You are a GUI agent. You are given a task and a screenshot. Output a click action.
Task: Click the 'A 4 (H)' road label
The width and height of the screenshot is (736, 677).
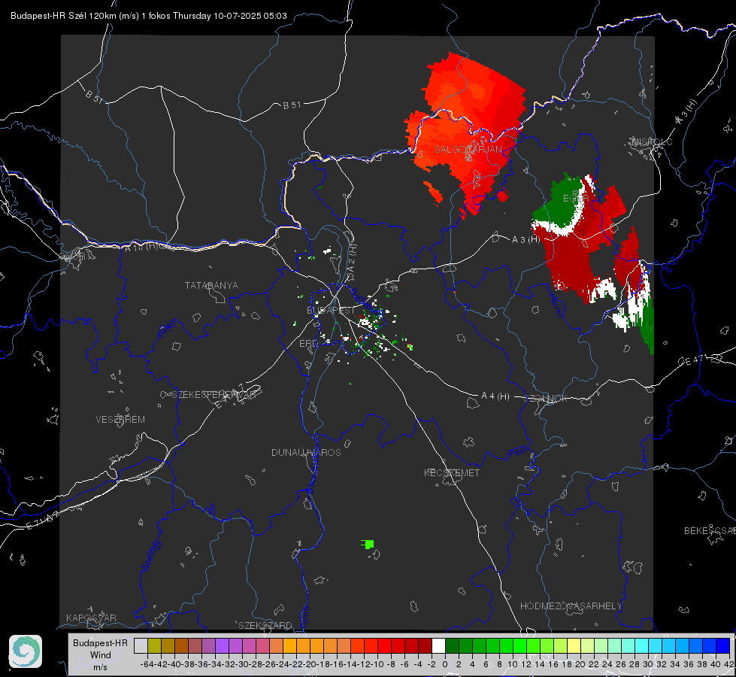tap(495, 396)
